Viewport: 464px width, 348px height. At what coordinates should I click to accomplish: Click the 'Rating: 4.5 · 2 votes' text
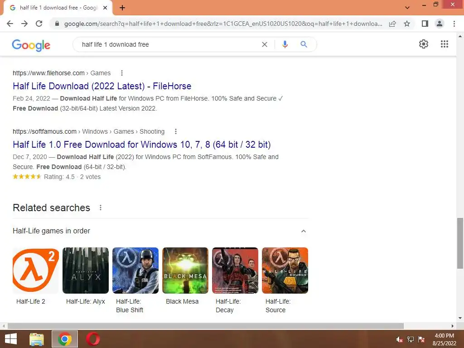[x=72, y=177]
